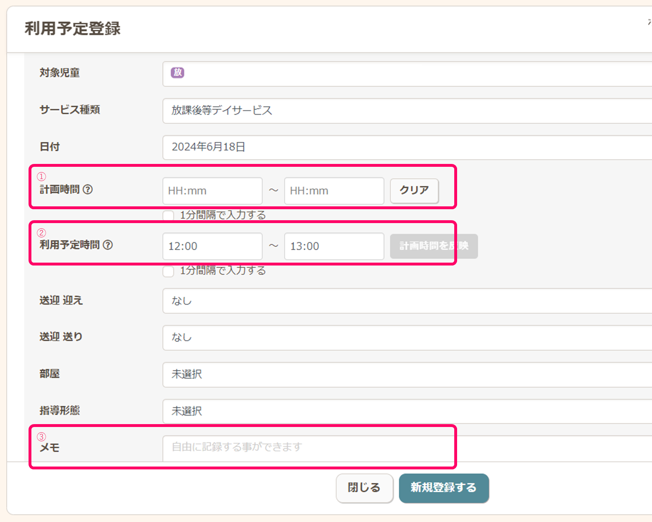Select the 13:00 end time field
This screenshot has height=522, width=652.
click(x=334, y=246)
